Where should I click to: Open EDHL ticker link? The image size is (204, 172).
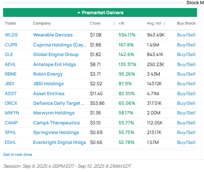coord(10,142)
